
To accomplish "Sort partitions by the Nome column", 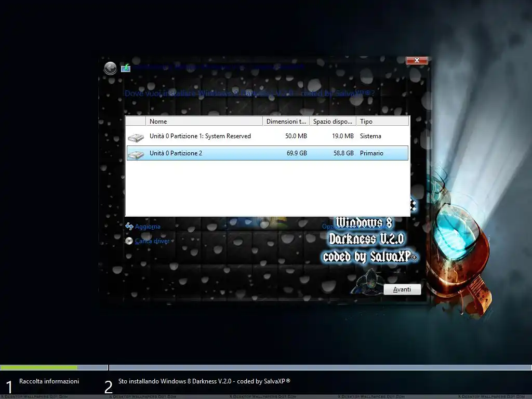I will click(204, 121).
